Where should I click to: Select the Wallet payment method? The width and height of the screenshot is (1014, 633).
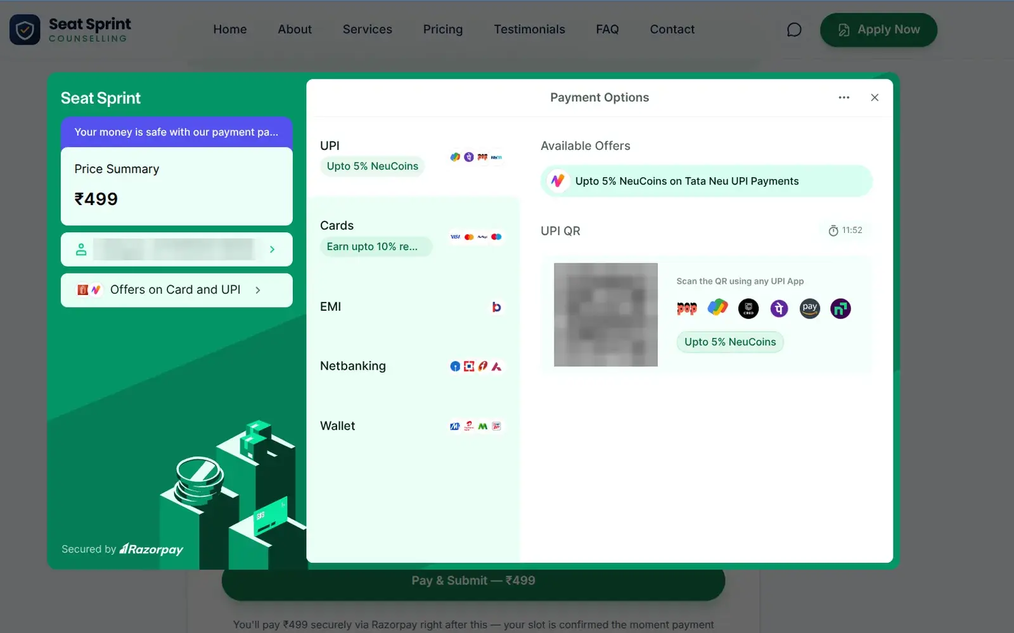tap(413, 426)
